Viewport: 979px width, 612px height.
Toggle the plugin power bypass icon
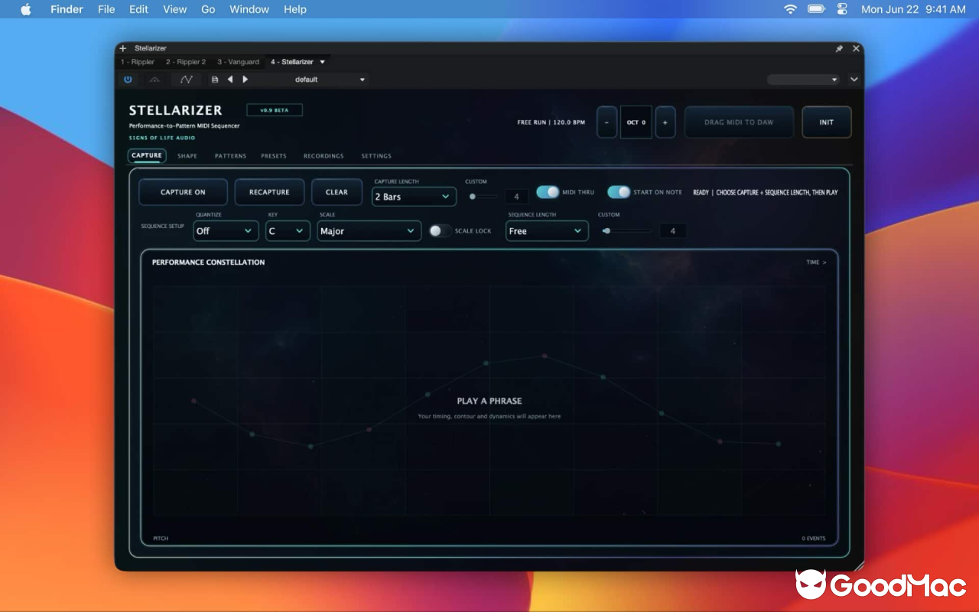[128, 80]
